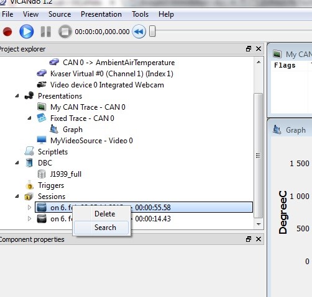Click the Triggers flask icon
Viewport: 312px width, 297px height.
point(29,185)
